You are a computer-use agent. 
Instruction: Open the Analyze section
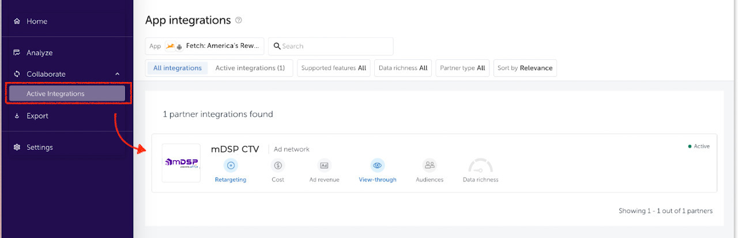(x=39, y=52)
